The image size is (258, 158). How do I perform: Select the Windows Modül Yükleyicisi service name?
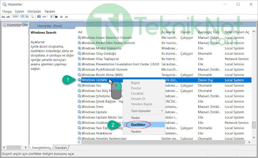coord(101,48)
